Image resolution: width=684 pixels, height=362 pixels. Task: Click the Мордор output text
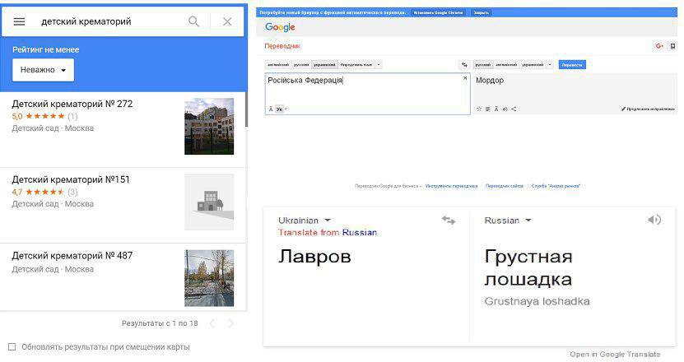[x=490, y=81]
